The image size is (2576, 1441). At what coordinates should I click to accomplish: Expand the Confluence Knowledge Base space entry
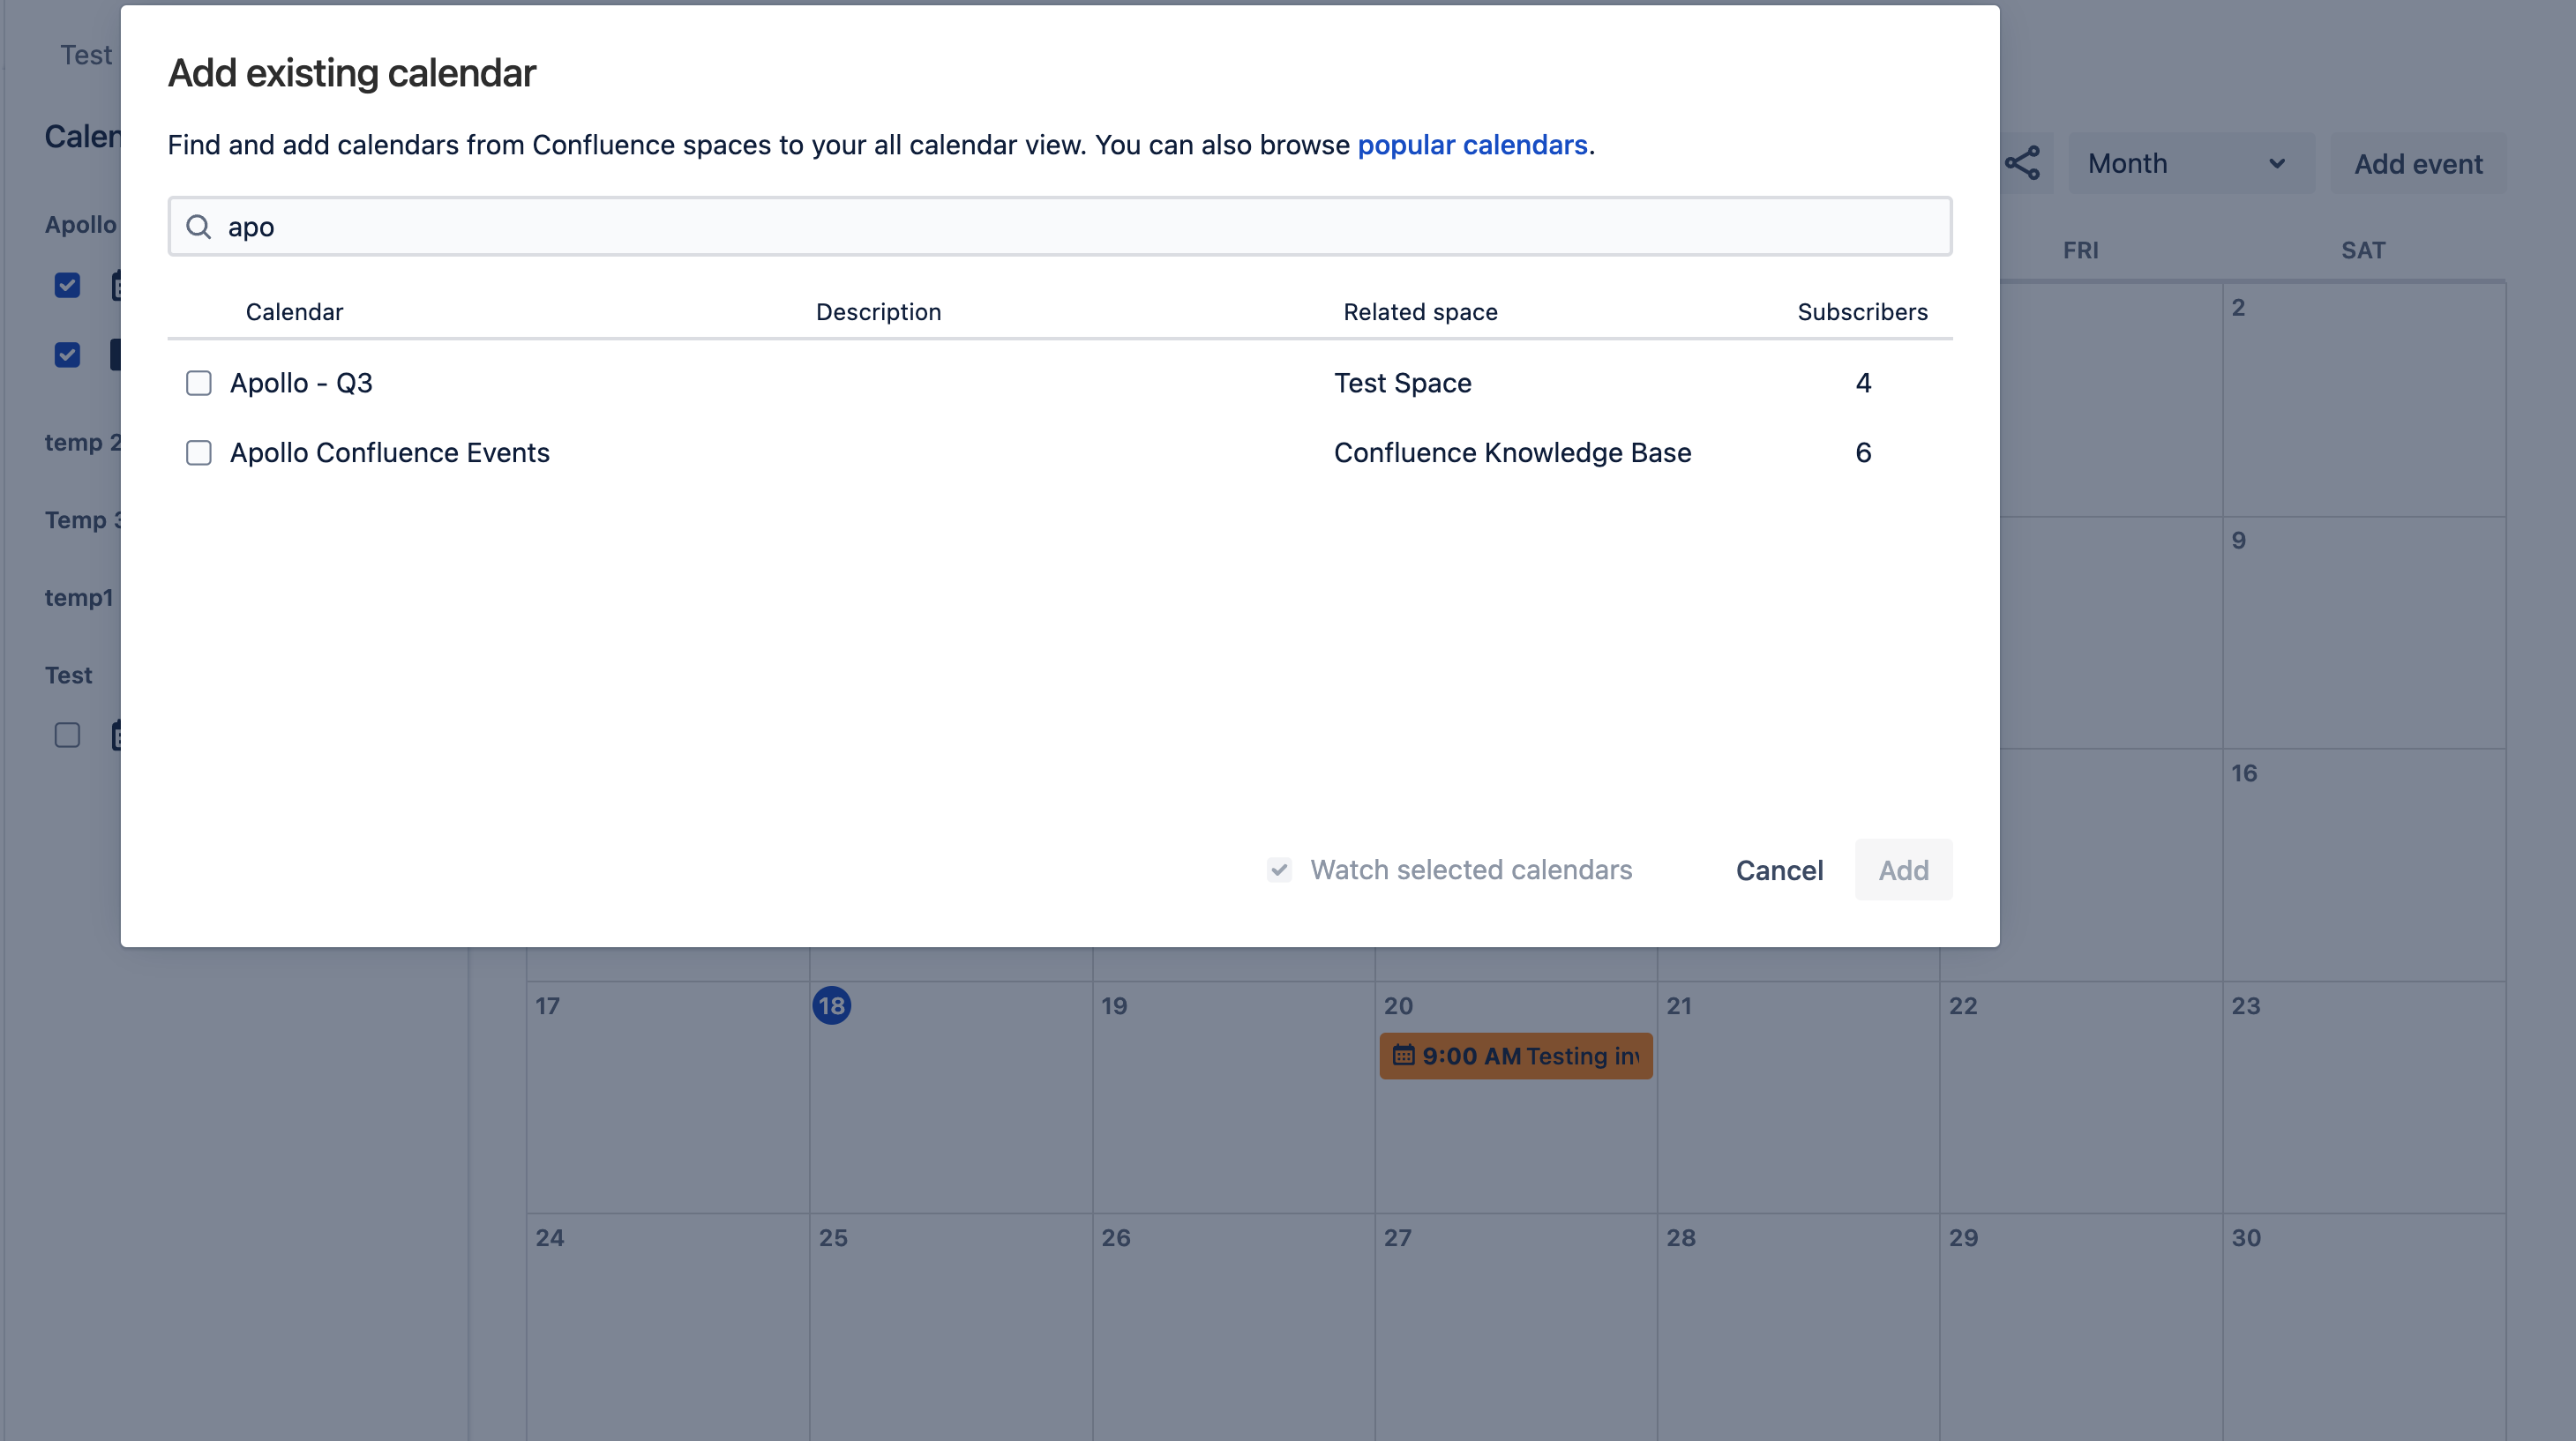(1515, 451)
